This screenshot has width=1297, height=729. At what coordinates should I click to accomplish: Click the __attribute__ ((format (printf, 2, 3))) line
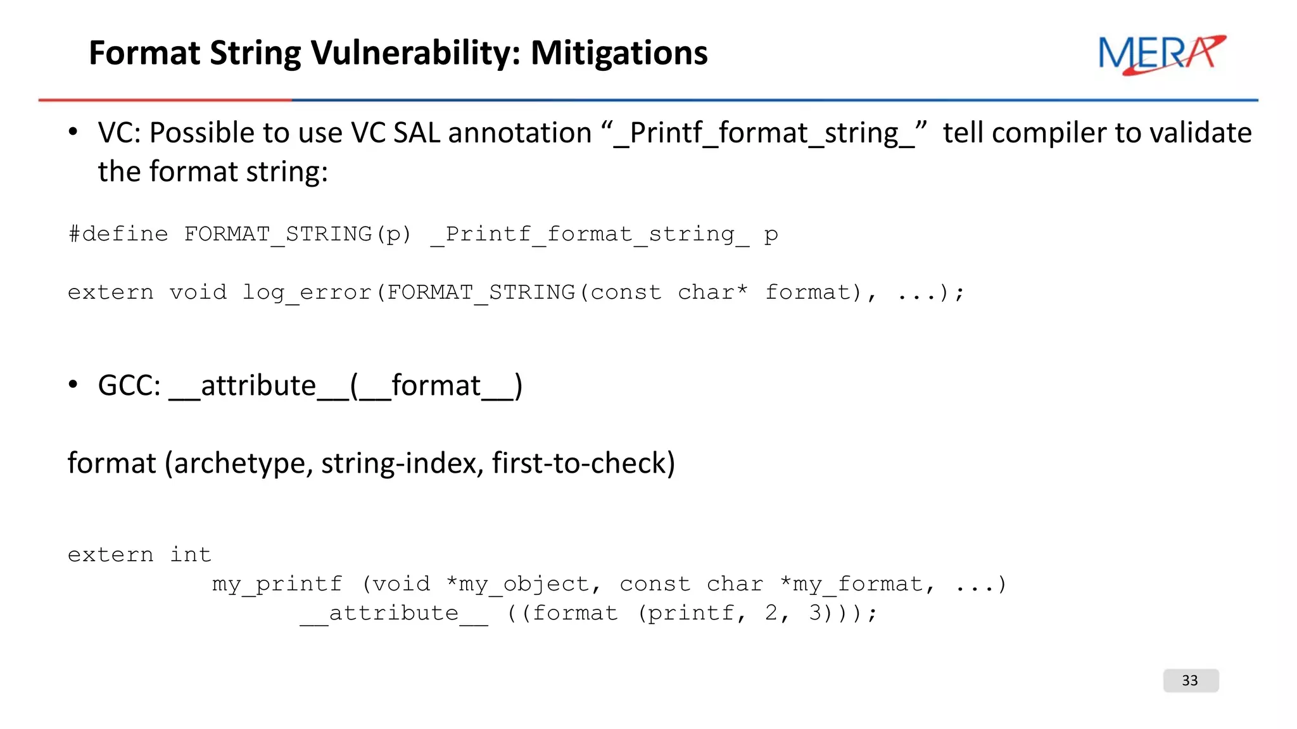coord(588,613)
